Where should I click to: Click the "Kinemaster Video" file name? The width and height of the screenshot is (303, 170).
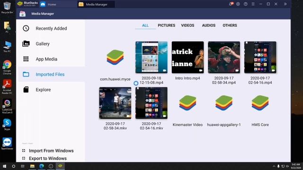(x=187, y=125)
